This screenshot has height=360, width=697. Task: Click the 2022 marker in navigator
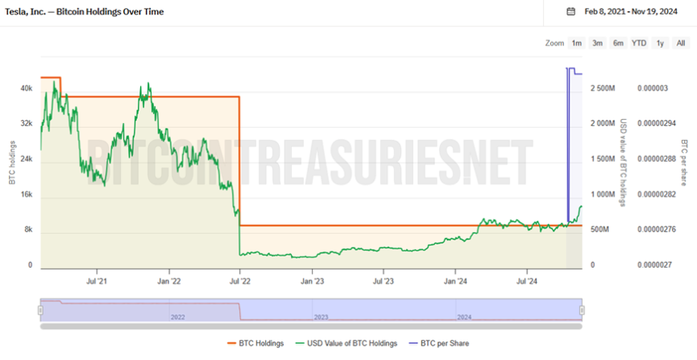[177, 317]
